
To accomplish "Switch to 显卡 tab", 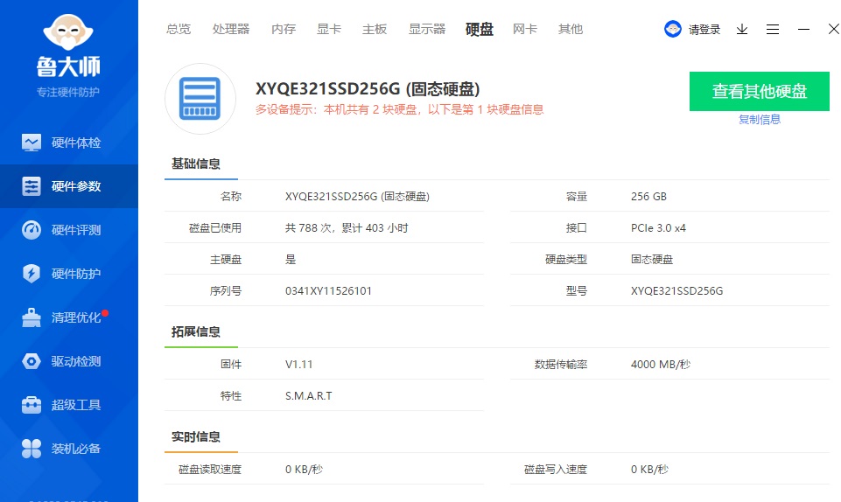I will (329, 29).
